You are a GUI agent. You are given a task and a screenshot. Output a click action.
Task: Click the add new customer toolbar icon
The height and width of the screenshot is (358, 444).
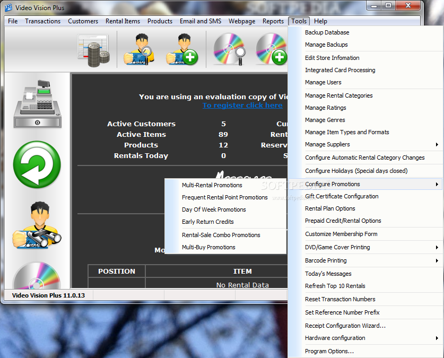click(182, 49)
